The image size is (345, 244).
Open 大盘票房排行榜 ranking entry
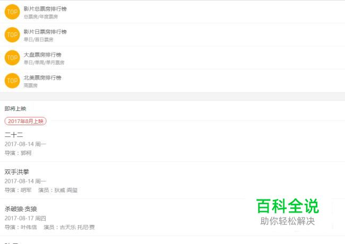pos(172,58)
